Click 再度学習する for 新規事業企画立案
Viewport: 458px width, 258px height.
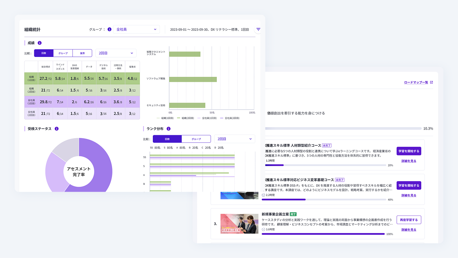coord(409,220)
